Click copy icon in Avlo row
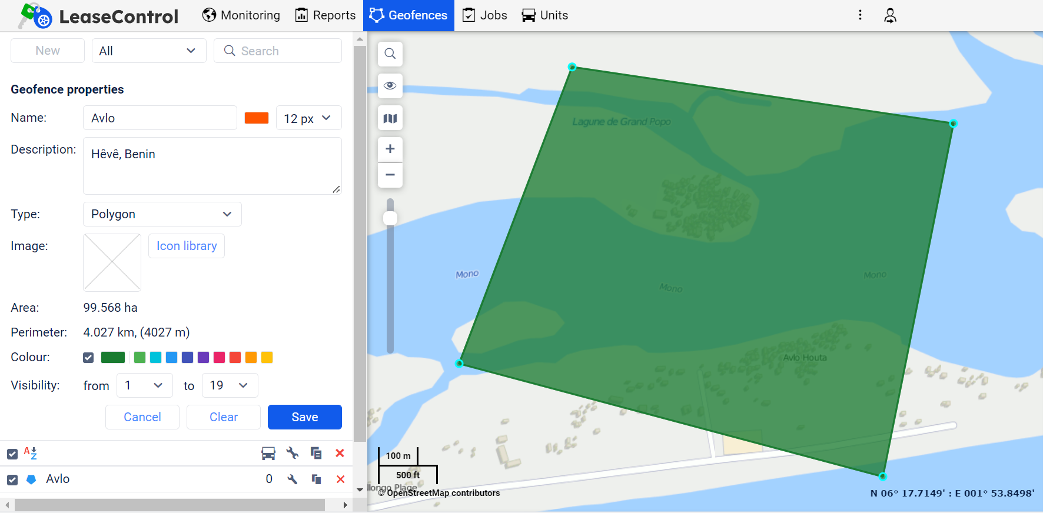Viewport: 1043px width, 513px height. (316, 479)
